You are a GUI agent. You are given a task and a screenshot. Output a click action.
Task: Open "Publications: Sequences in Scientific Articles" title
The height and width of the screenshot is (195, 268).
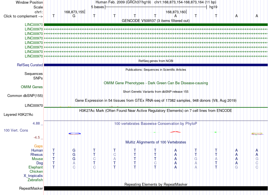[156, 70]
